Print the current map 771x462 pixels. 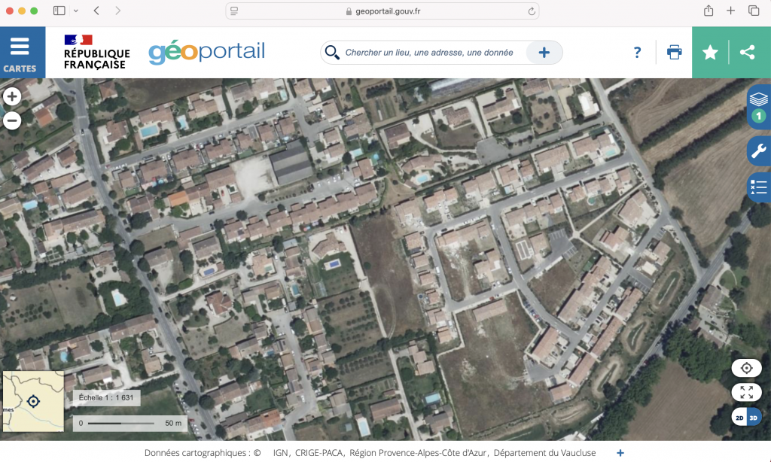[x=674, y=53]
